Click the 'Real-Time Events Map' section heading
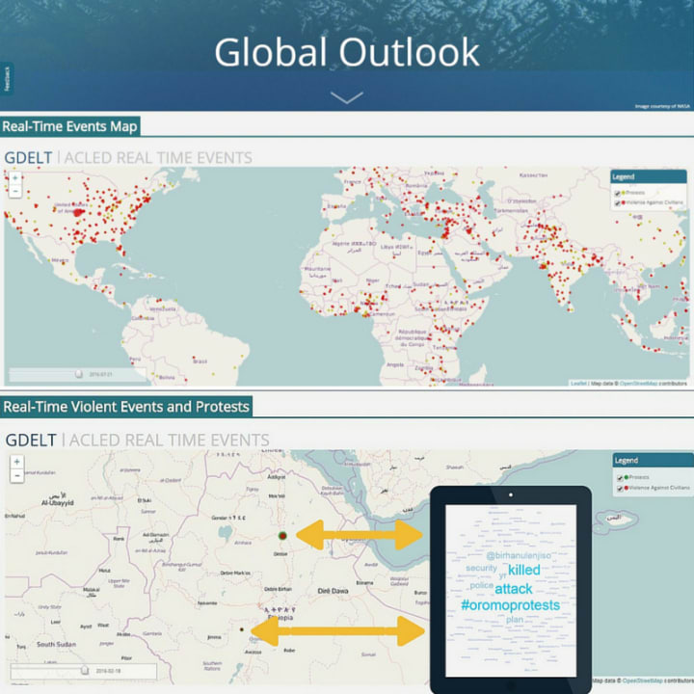This screenshot has width=694, height=694. click(x=70, y=126)
